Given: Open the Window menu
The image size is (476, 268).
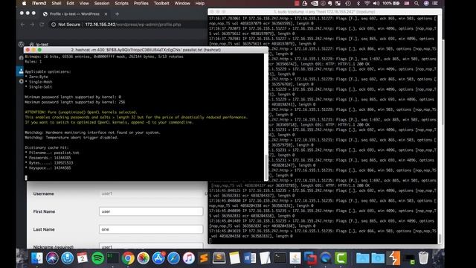Looking at the screenshot, I should click(182, 3).
